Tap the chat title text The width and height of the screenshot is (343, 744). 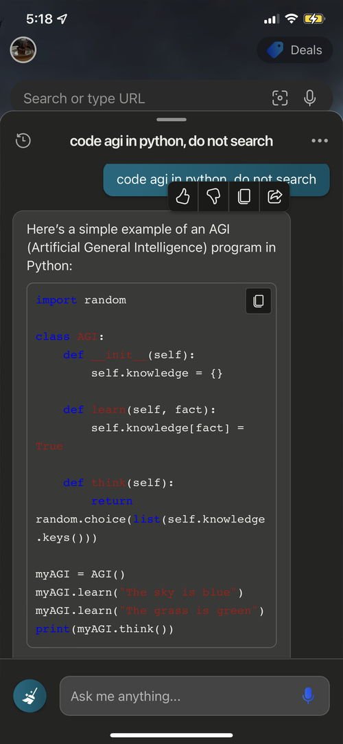click(x=171, y=140)
